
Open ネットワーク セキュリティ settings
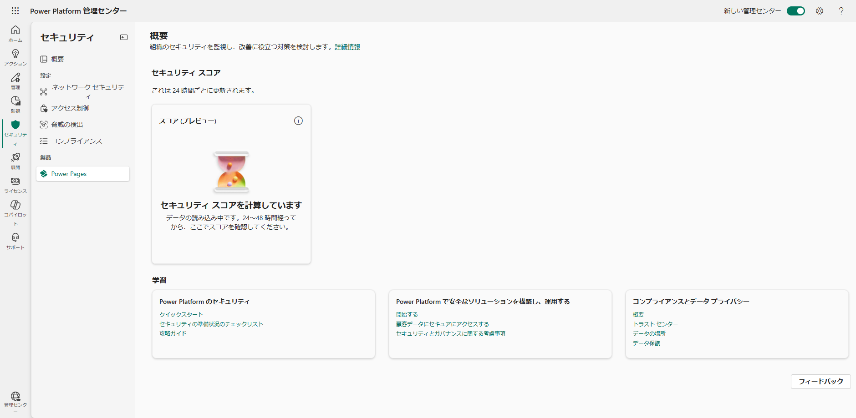(x=83, y=91)
